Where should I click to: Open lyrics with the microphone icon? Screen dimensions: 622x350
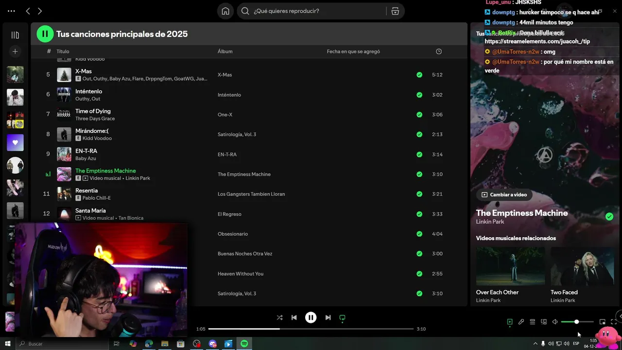coord(521,322)
